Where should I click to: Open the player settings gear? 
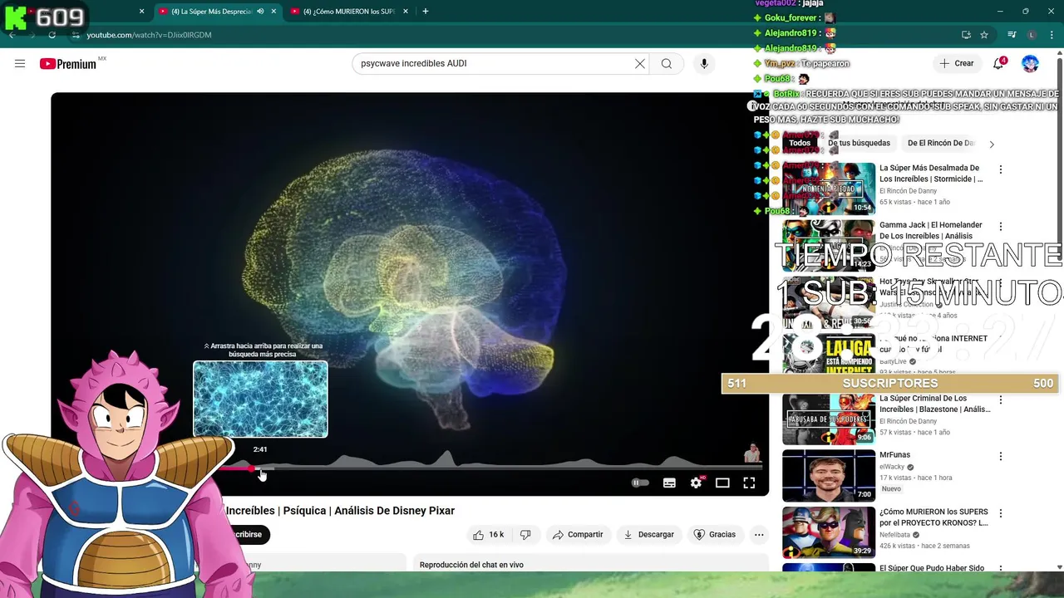tap(696, 483)
